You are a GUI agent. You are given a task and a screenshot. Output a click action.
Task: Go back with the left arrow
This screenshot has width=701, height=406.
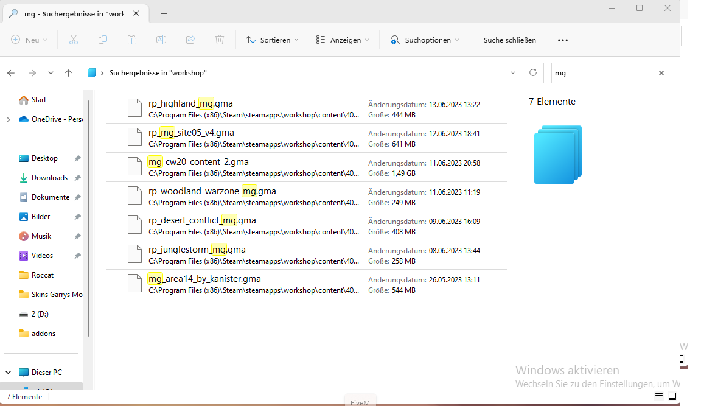[x=11, y=73]
